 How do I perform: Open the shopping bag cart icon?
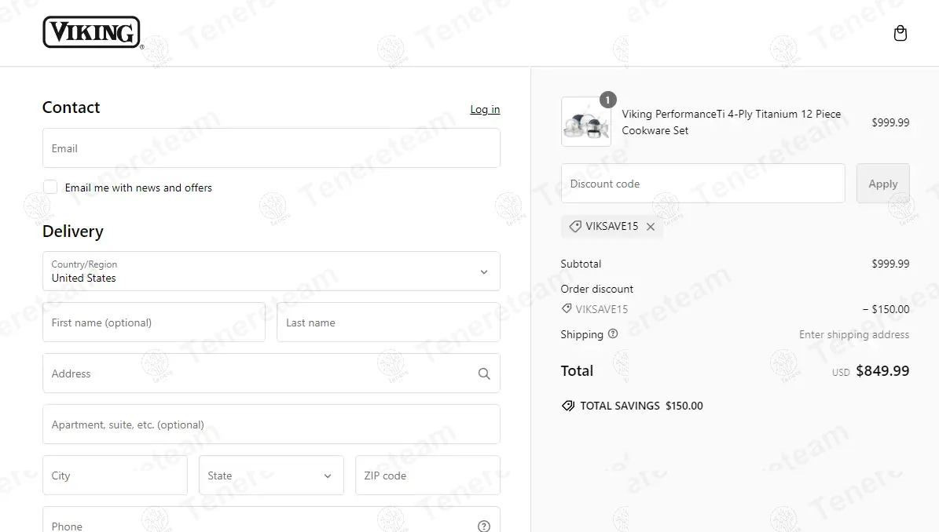pos(900,34)
